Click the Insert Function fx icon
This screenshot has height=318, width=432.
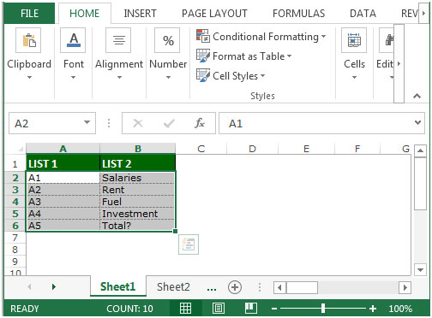(200, 123)
